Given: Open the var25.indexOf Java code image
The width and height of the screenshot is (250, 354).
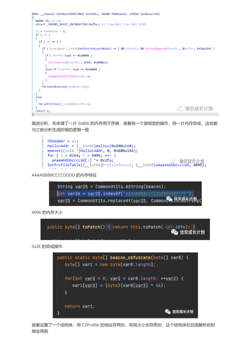Looking at the screenshot, I should tap(125, 194).
